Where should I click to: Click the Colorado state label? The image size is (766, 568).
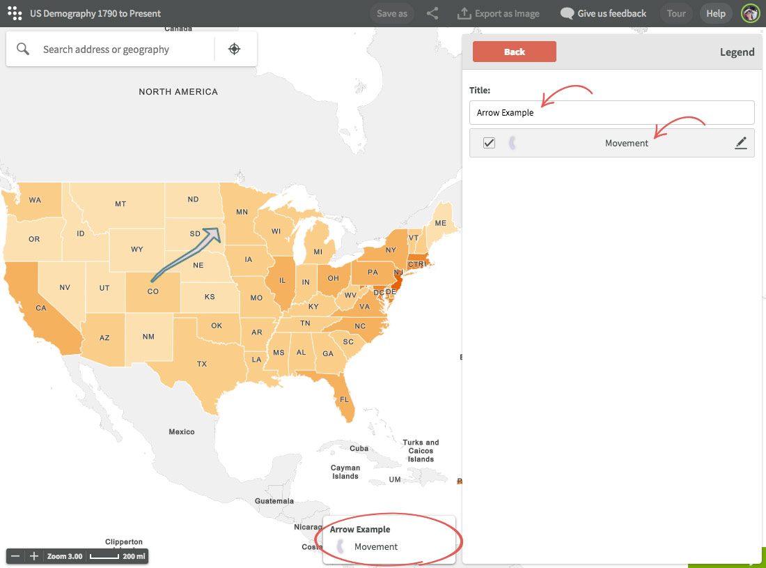tap(153, 291)
